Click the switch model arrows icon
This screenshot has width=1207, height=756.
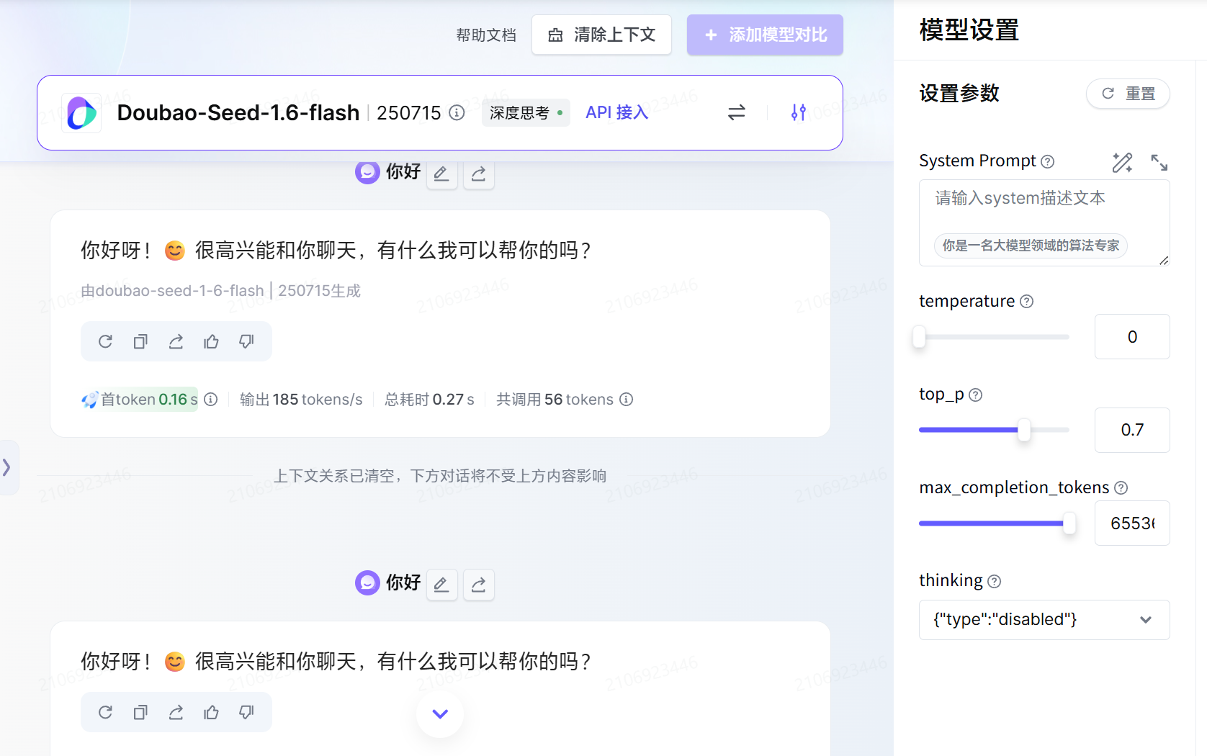pyautogui.click(x=736, y=112)
